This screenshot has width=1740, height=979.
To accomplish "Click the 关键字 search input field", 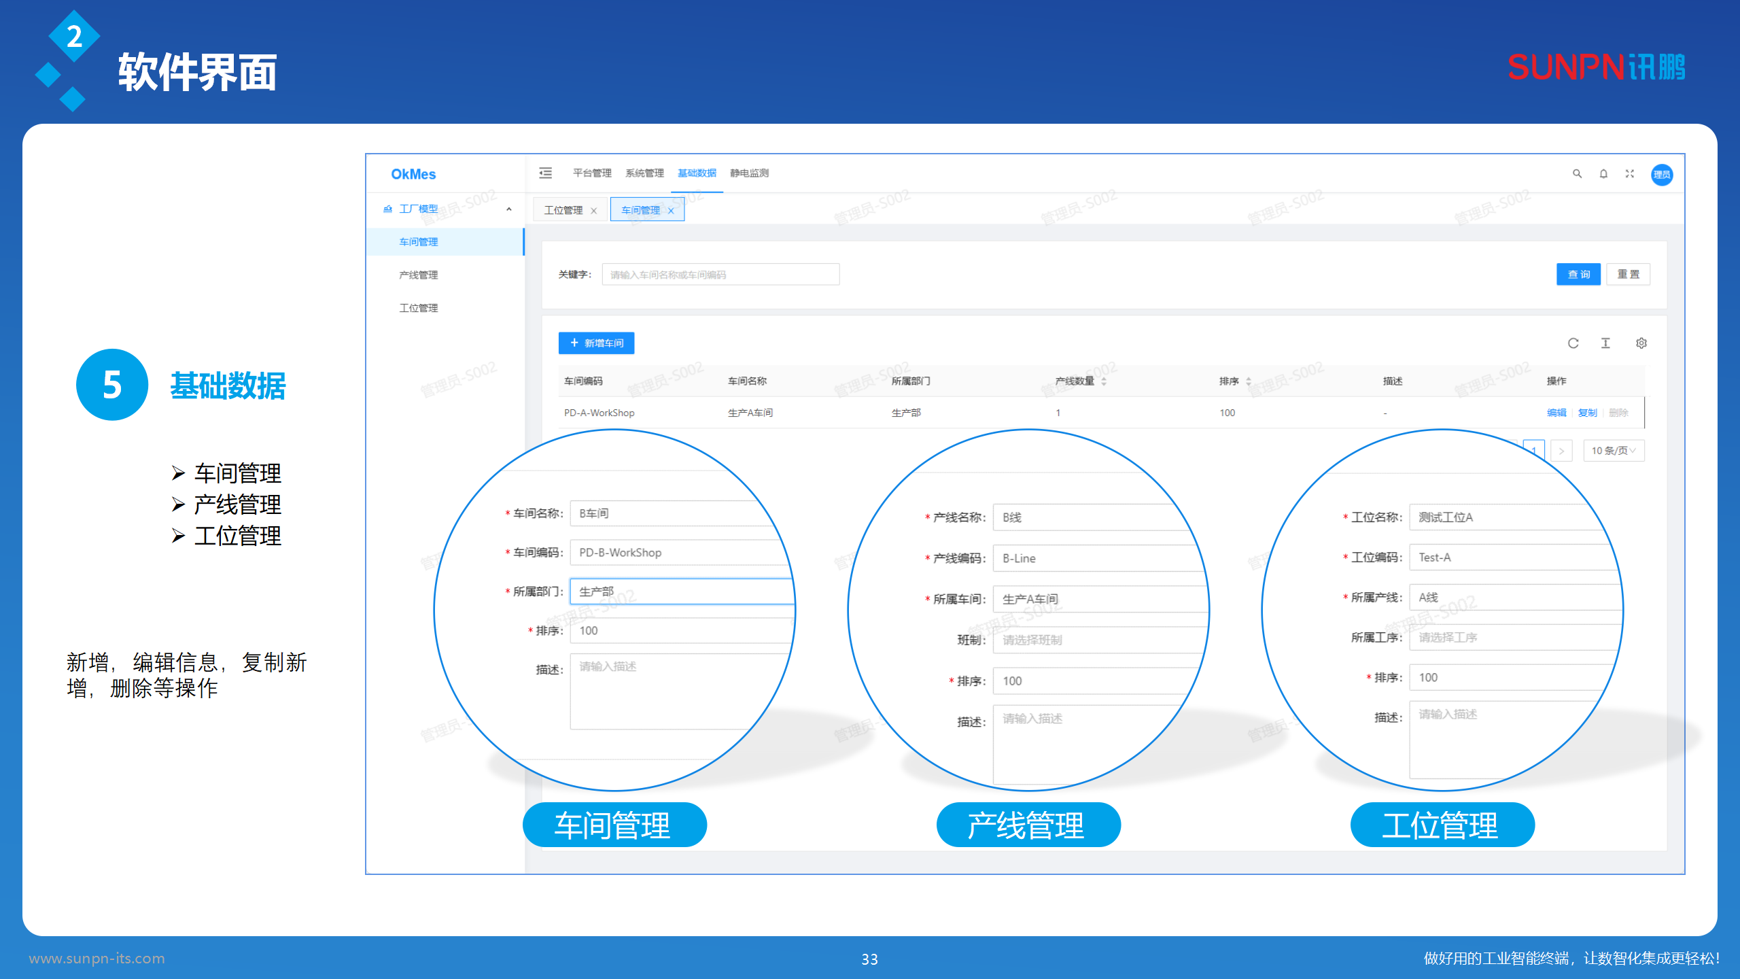I will [x=720, y=275].
